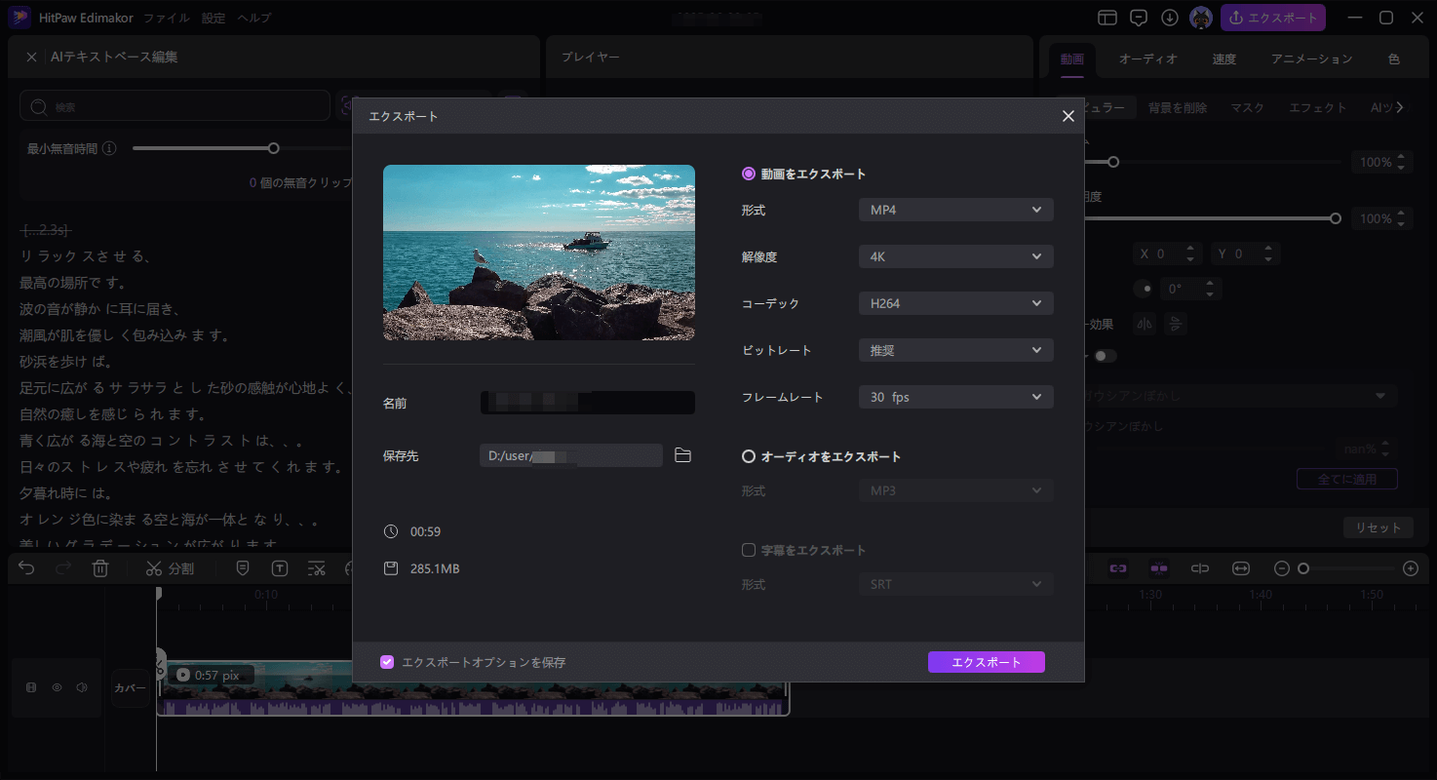Uncheck エクスポートオプションを保存 checkbox

387,662
